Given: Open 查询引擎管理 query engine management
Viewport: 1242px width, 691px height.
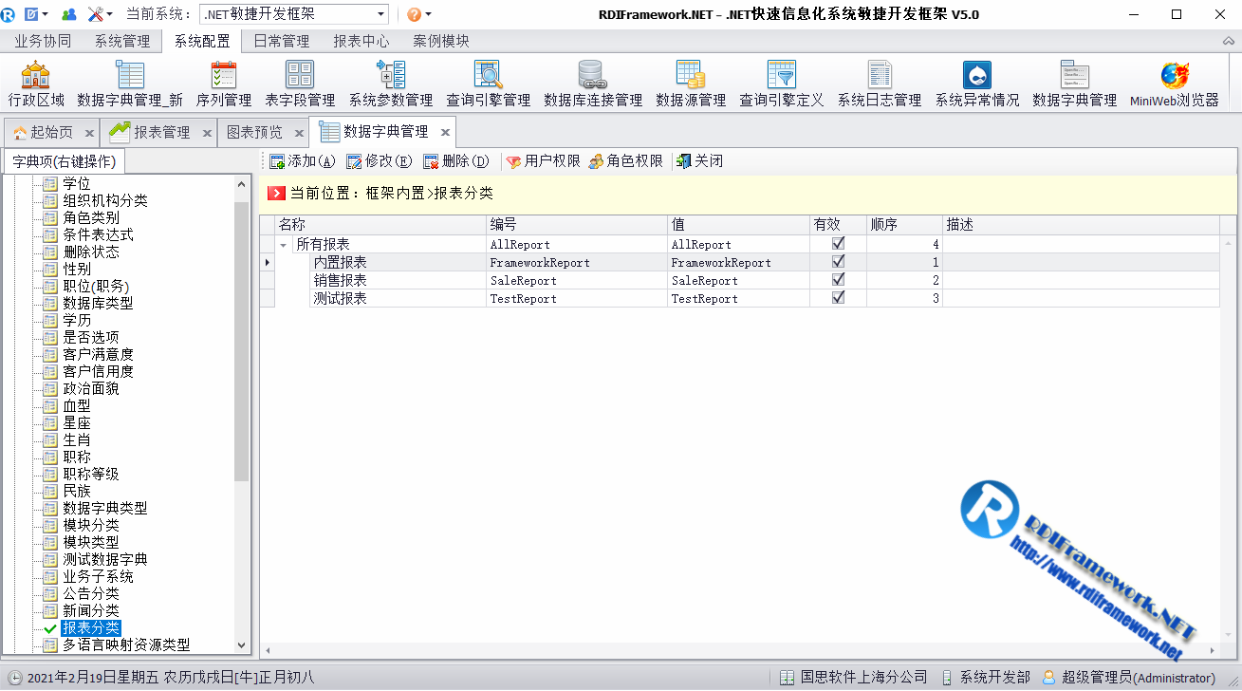Looking at the screenshot, I should pos(488,84).
